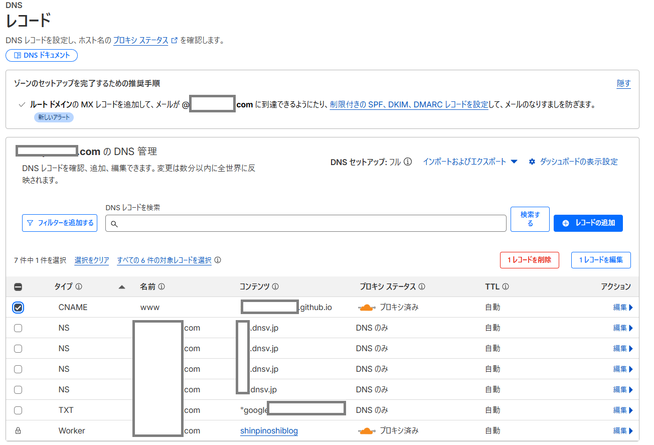Expand 編集 for the third NS record

click(x=623, y=369)
